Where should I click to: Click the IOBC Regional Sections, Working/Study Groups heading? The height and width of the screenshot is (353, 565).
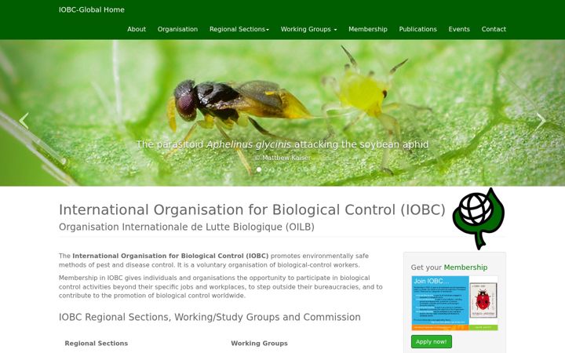tap(210, 317)
